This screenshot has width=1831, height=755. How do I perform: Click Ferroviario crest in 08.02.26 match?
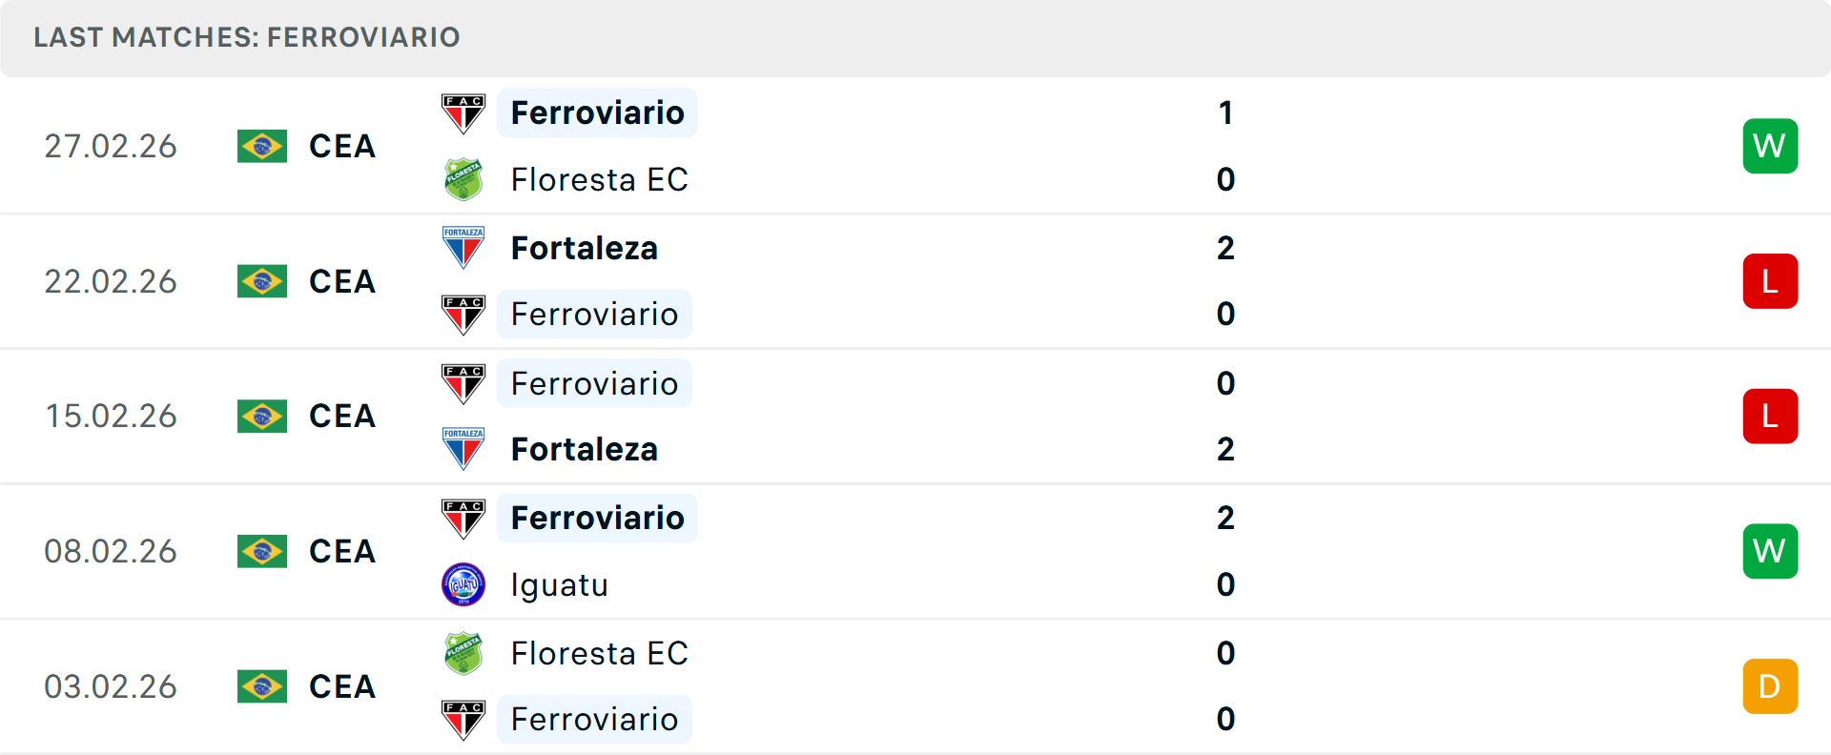coord(463,519)
